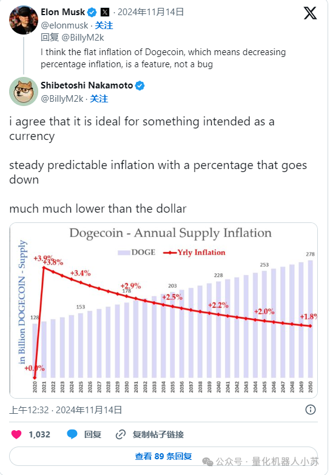
Task: Open the 上午12:32 timestamp link
Action: click(66, 410)
